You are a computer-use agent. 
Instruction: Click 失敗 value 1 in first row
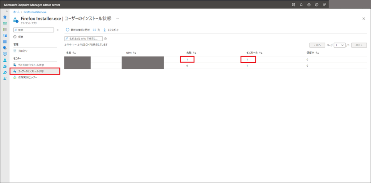(x=187, y=59)
